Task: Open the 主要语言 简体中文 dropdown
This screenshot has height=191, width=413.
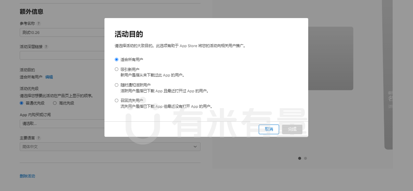Action: point(110,146)
